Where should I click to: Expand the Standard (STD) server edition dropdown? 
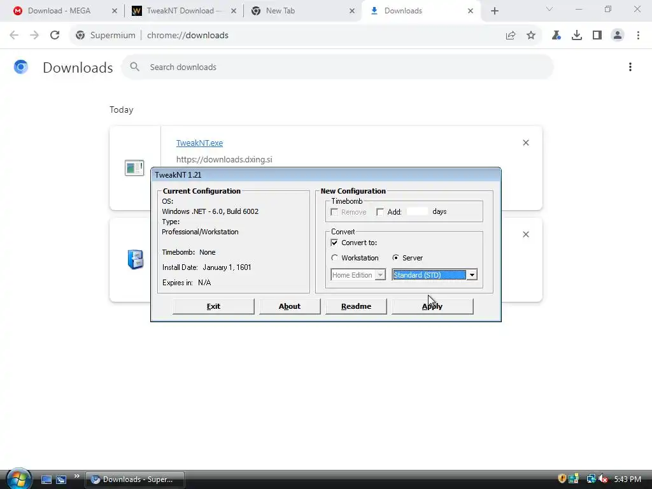tap(472, 275)
